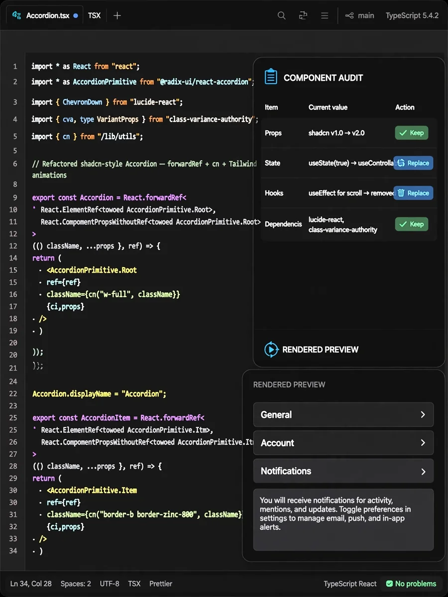The width and height of the screenshot is (448, 597).
Task: Click the useState(true) current value cell
Action: [x=351, y=163]
